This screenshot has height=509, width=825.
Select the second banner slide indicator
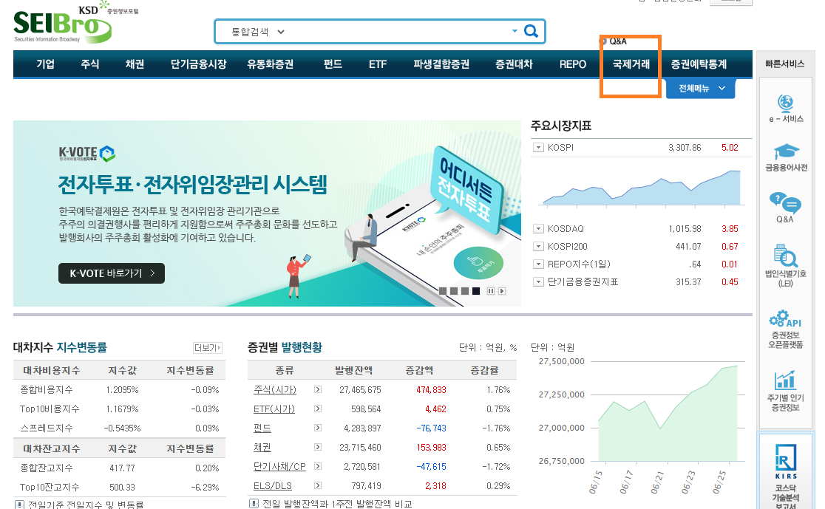[454, 291]
